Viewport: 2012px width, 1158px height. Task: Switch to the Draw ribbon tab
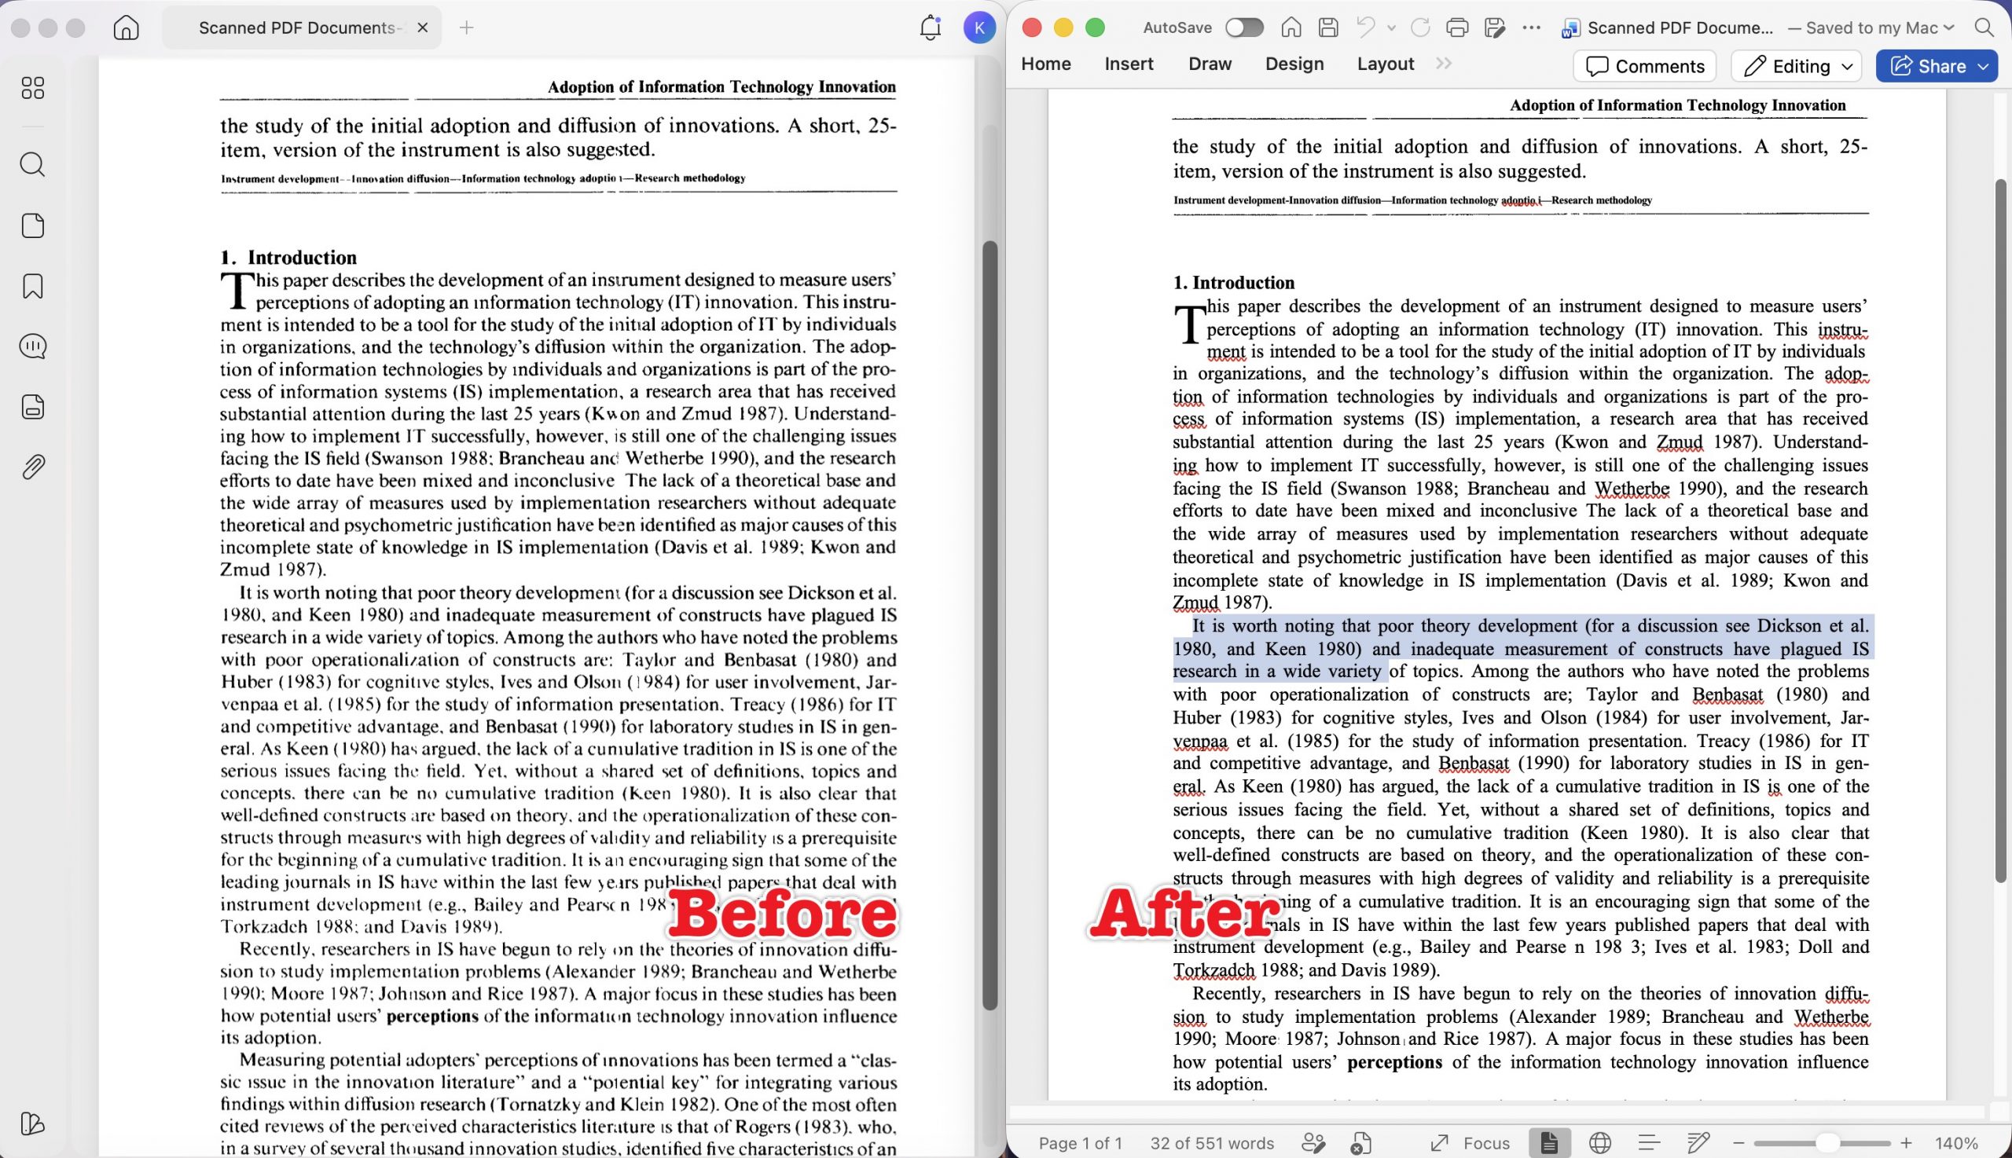point(1210,64)
